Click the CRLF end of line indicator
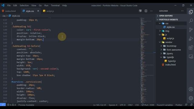The image size is (194, 109). point(130,105)
